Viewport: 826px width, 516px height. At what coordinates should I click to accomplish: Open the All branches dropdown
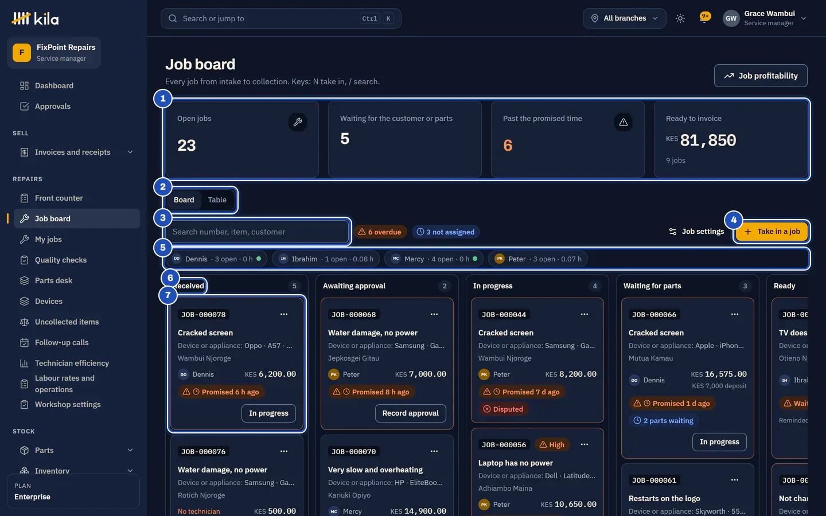click(625, 18)
